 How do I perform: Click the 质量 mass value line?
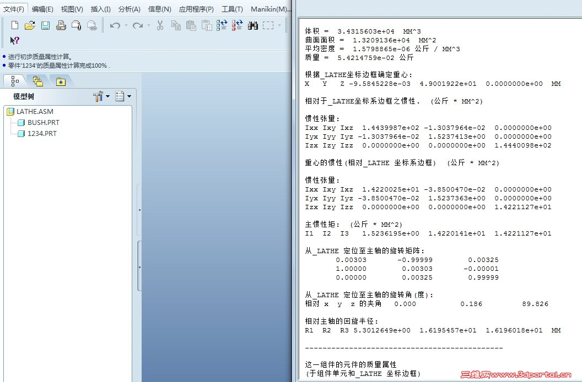(359, 57)
